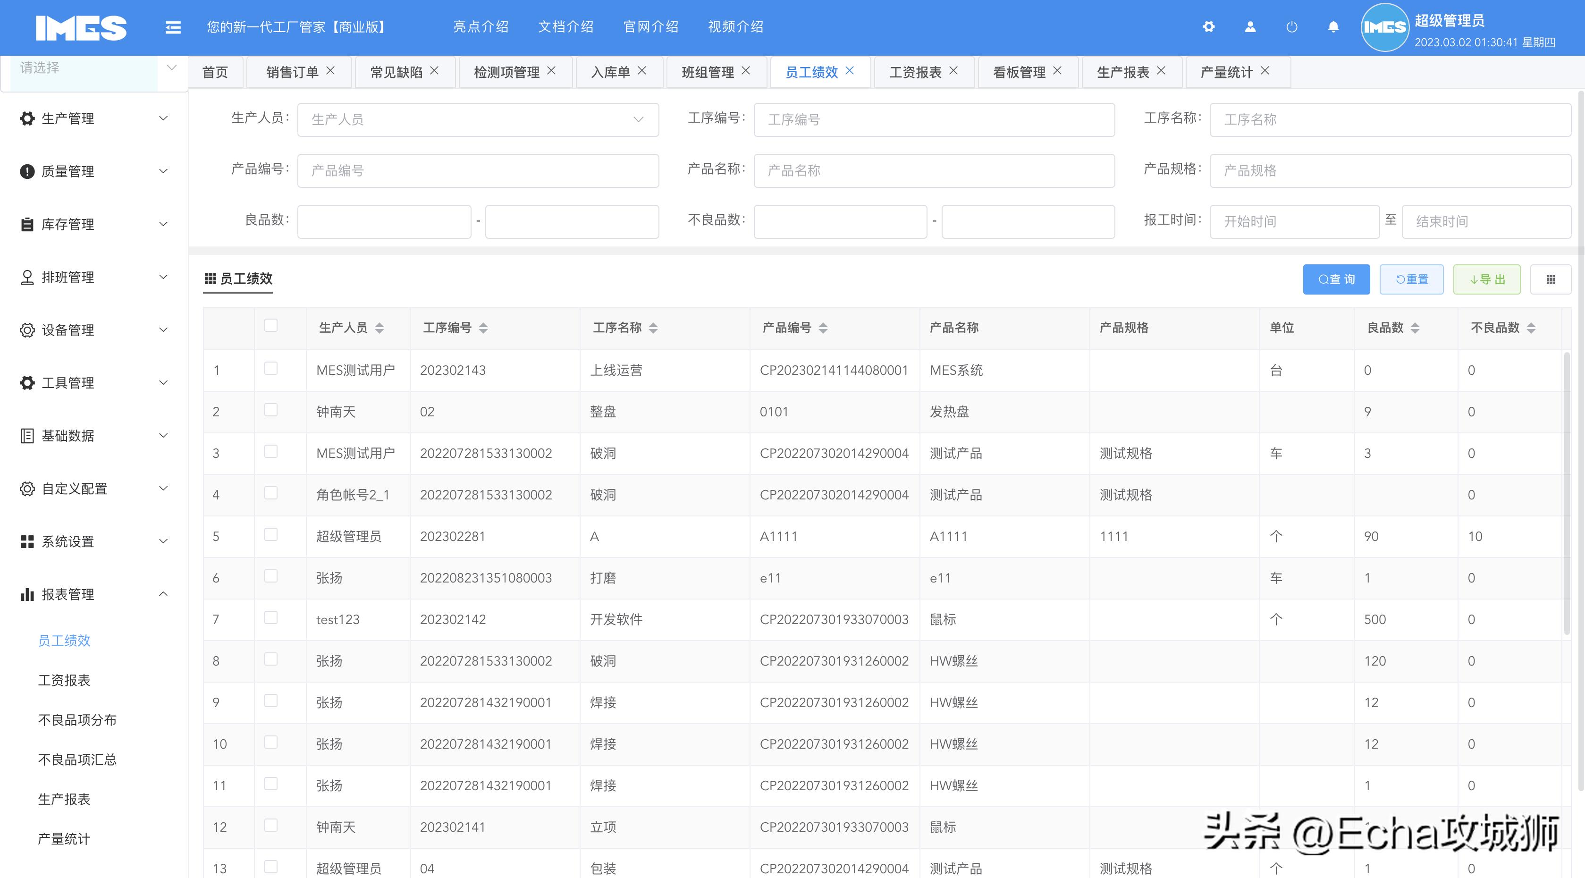
Task: Click the 查询 search button
Action: (1336, 279)
